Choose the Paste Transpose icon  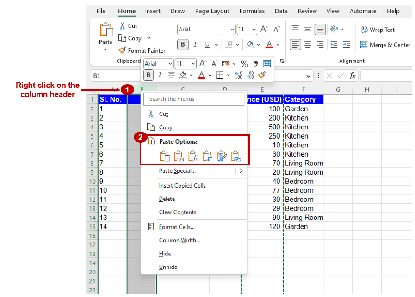click(x=207, y=156)
